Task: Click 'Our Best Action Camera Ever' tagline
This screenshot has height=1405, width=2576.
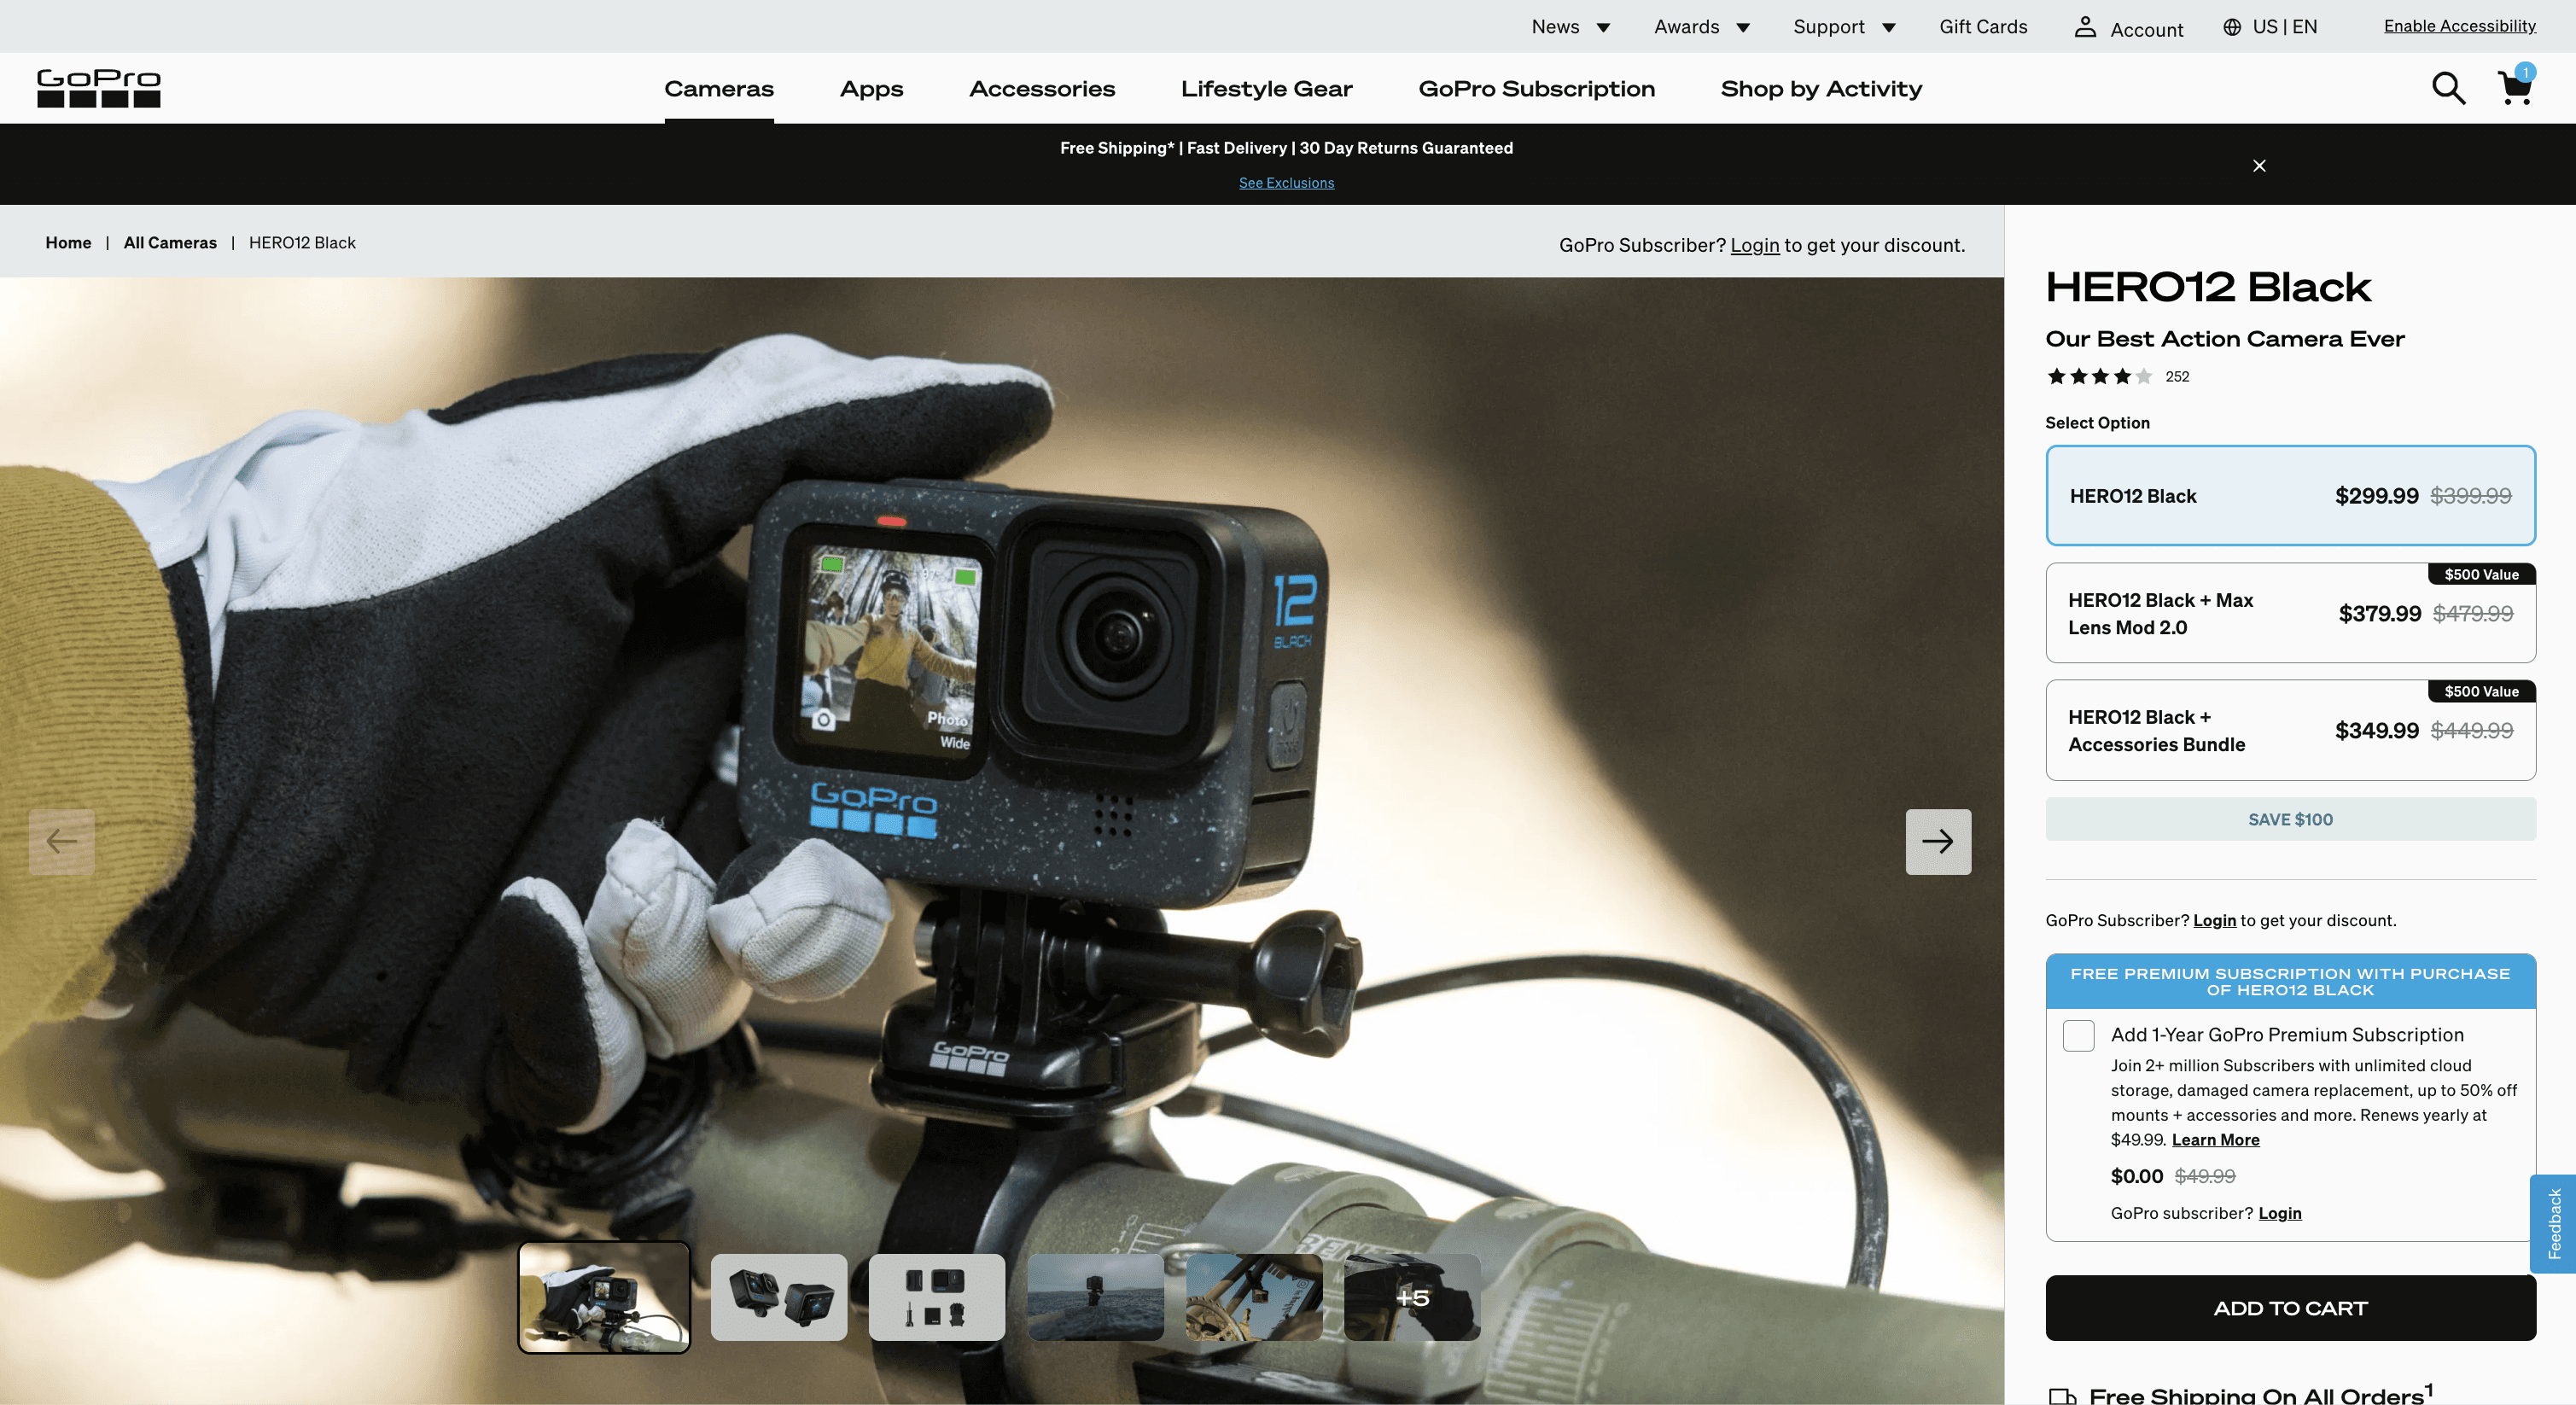Action: click(x=2225, y=339)
